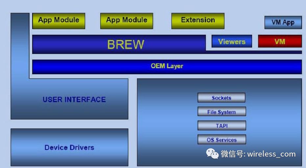Select the OEM Layer bar
The height and width of the screenshot is (168, 306).
pyautogui.click(x=167, y=67)
